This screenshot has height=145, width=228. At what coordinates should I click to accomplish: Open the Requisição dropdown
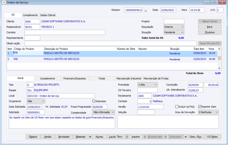coord(174,27)
